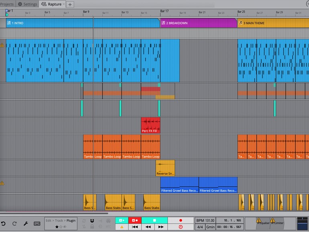Open the wrench tools menu
The height and width of the screenshot is (232, 309).
[26, 224]
